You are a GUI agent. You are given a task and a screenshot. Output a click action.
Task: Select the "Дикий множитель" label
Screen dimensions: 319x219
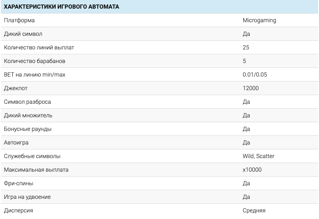pyautogui.click(x=28, y=115)
